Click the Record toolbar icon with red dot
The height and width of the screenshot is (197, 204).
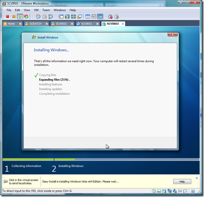point(110,16)
